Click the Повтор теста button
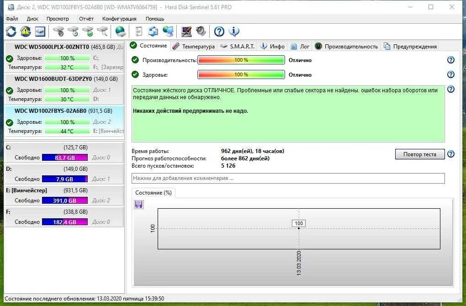Viewport: 466px width, 306px height. (x=420, y=154)
